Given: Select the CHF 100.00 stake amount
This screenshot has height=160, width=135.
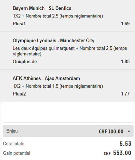Looking at the screenshot, I should click(x=111, y=131).
